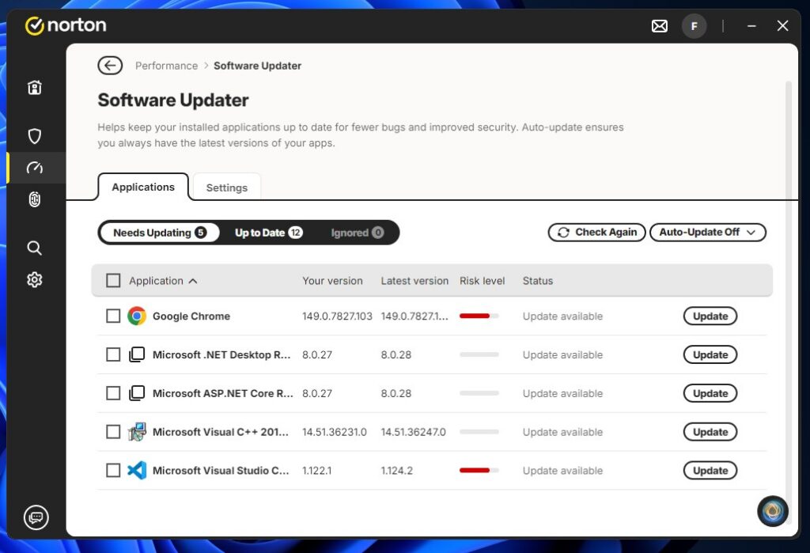
Task: Check the Microsoft Visual Studio Code checkbox
Action: pyautogui.click(x=113, y=470)
